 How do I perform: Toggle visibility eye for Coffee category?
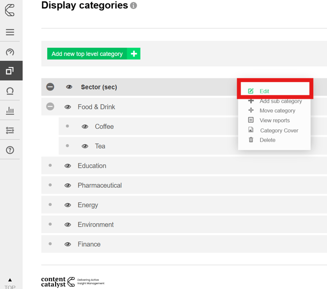[85, 126]
